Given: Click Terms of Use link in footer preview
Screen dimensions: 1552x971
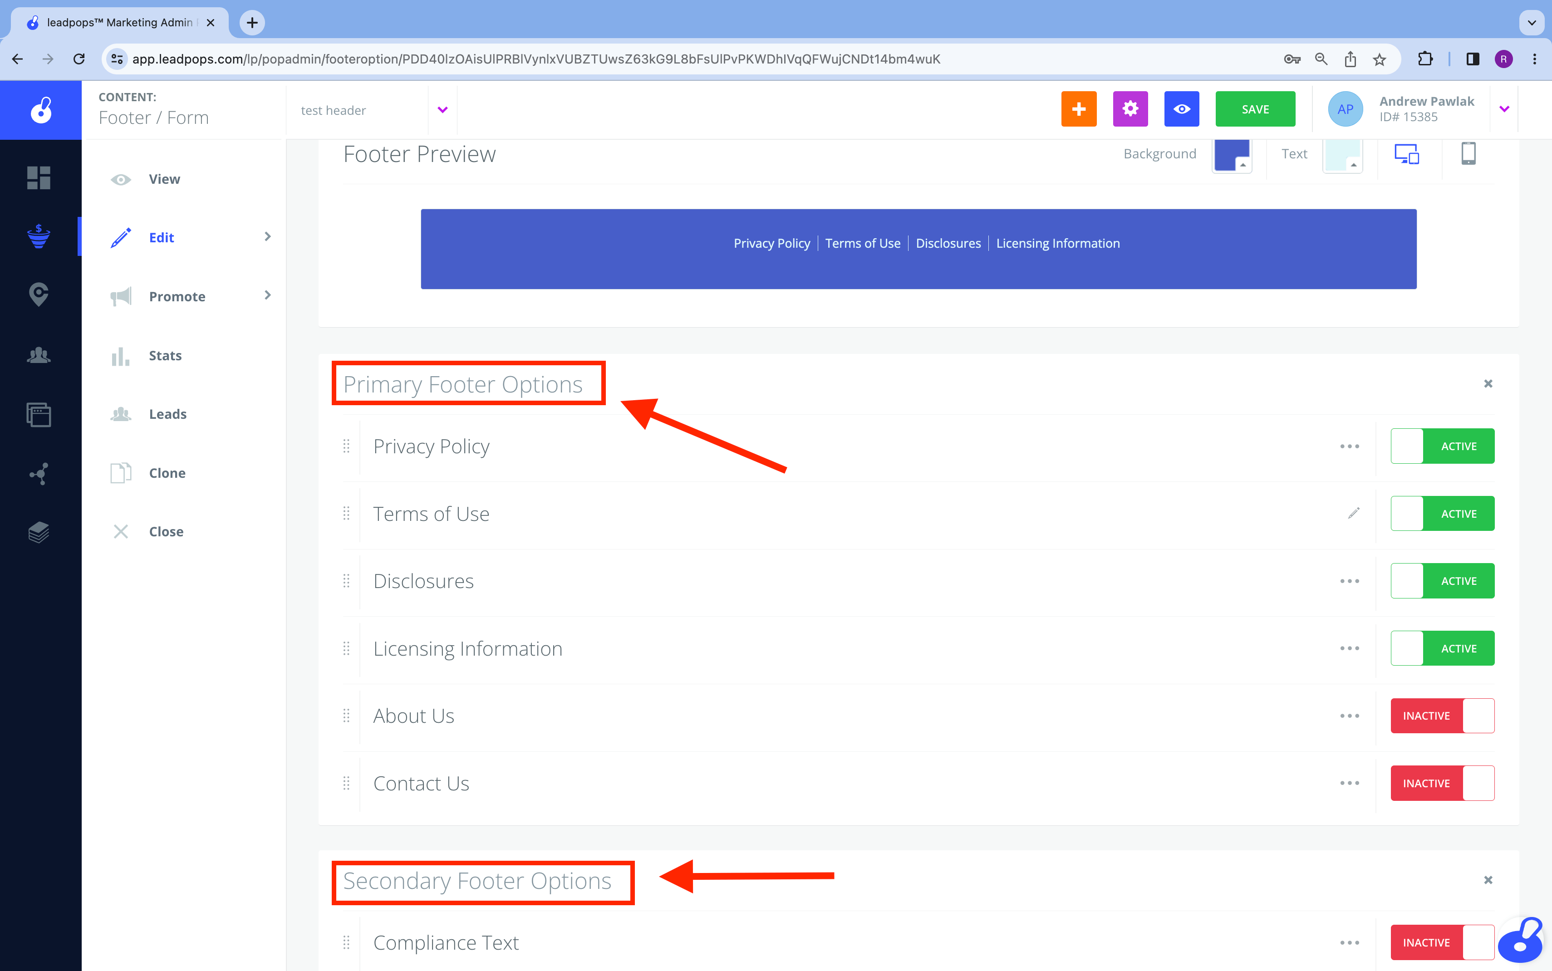Looking at the screenshot, I should 863,243.
